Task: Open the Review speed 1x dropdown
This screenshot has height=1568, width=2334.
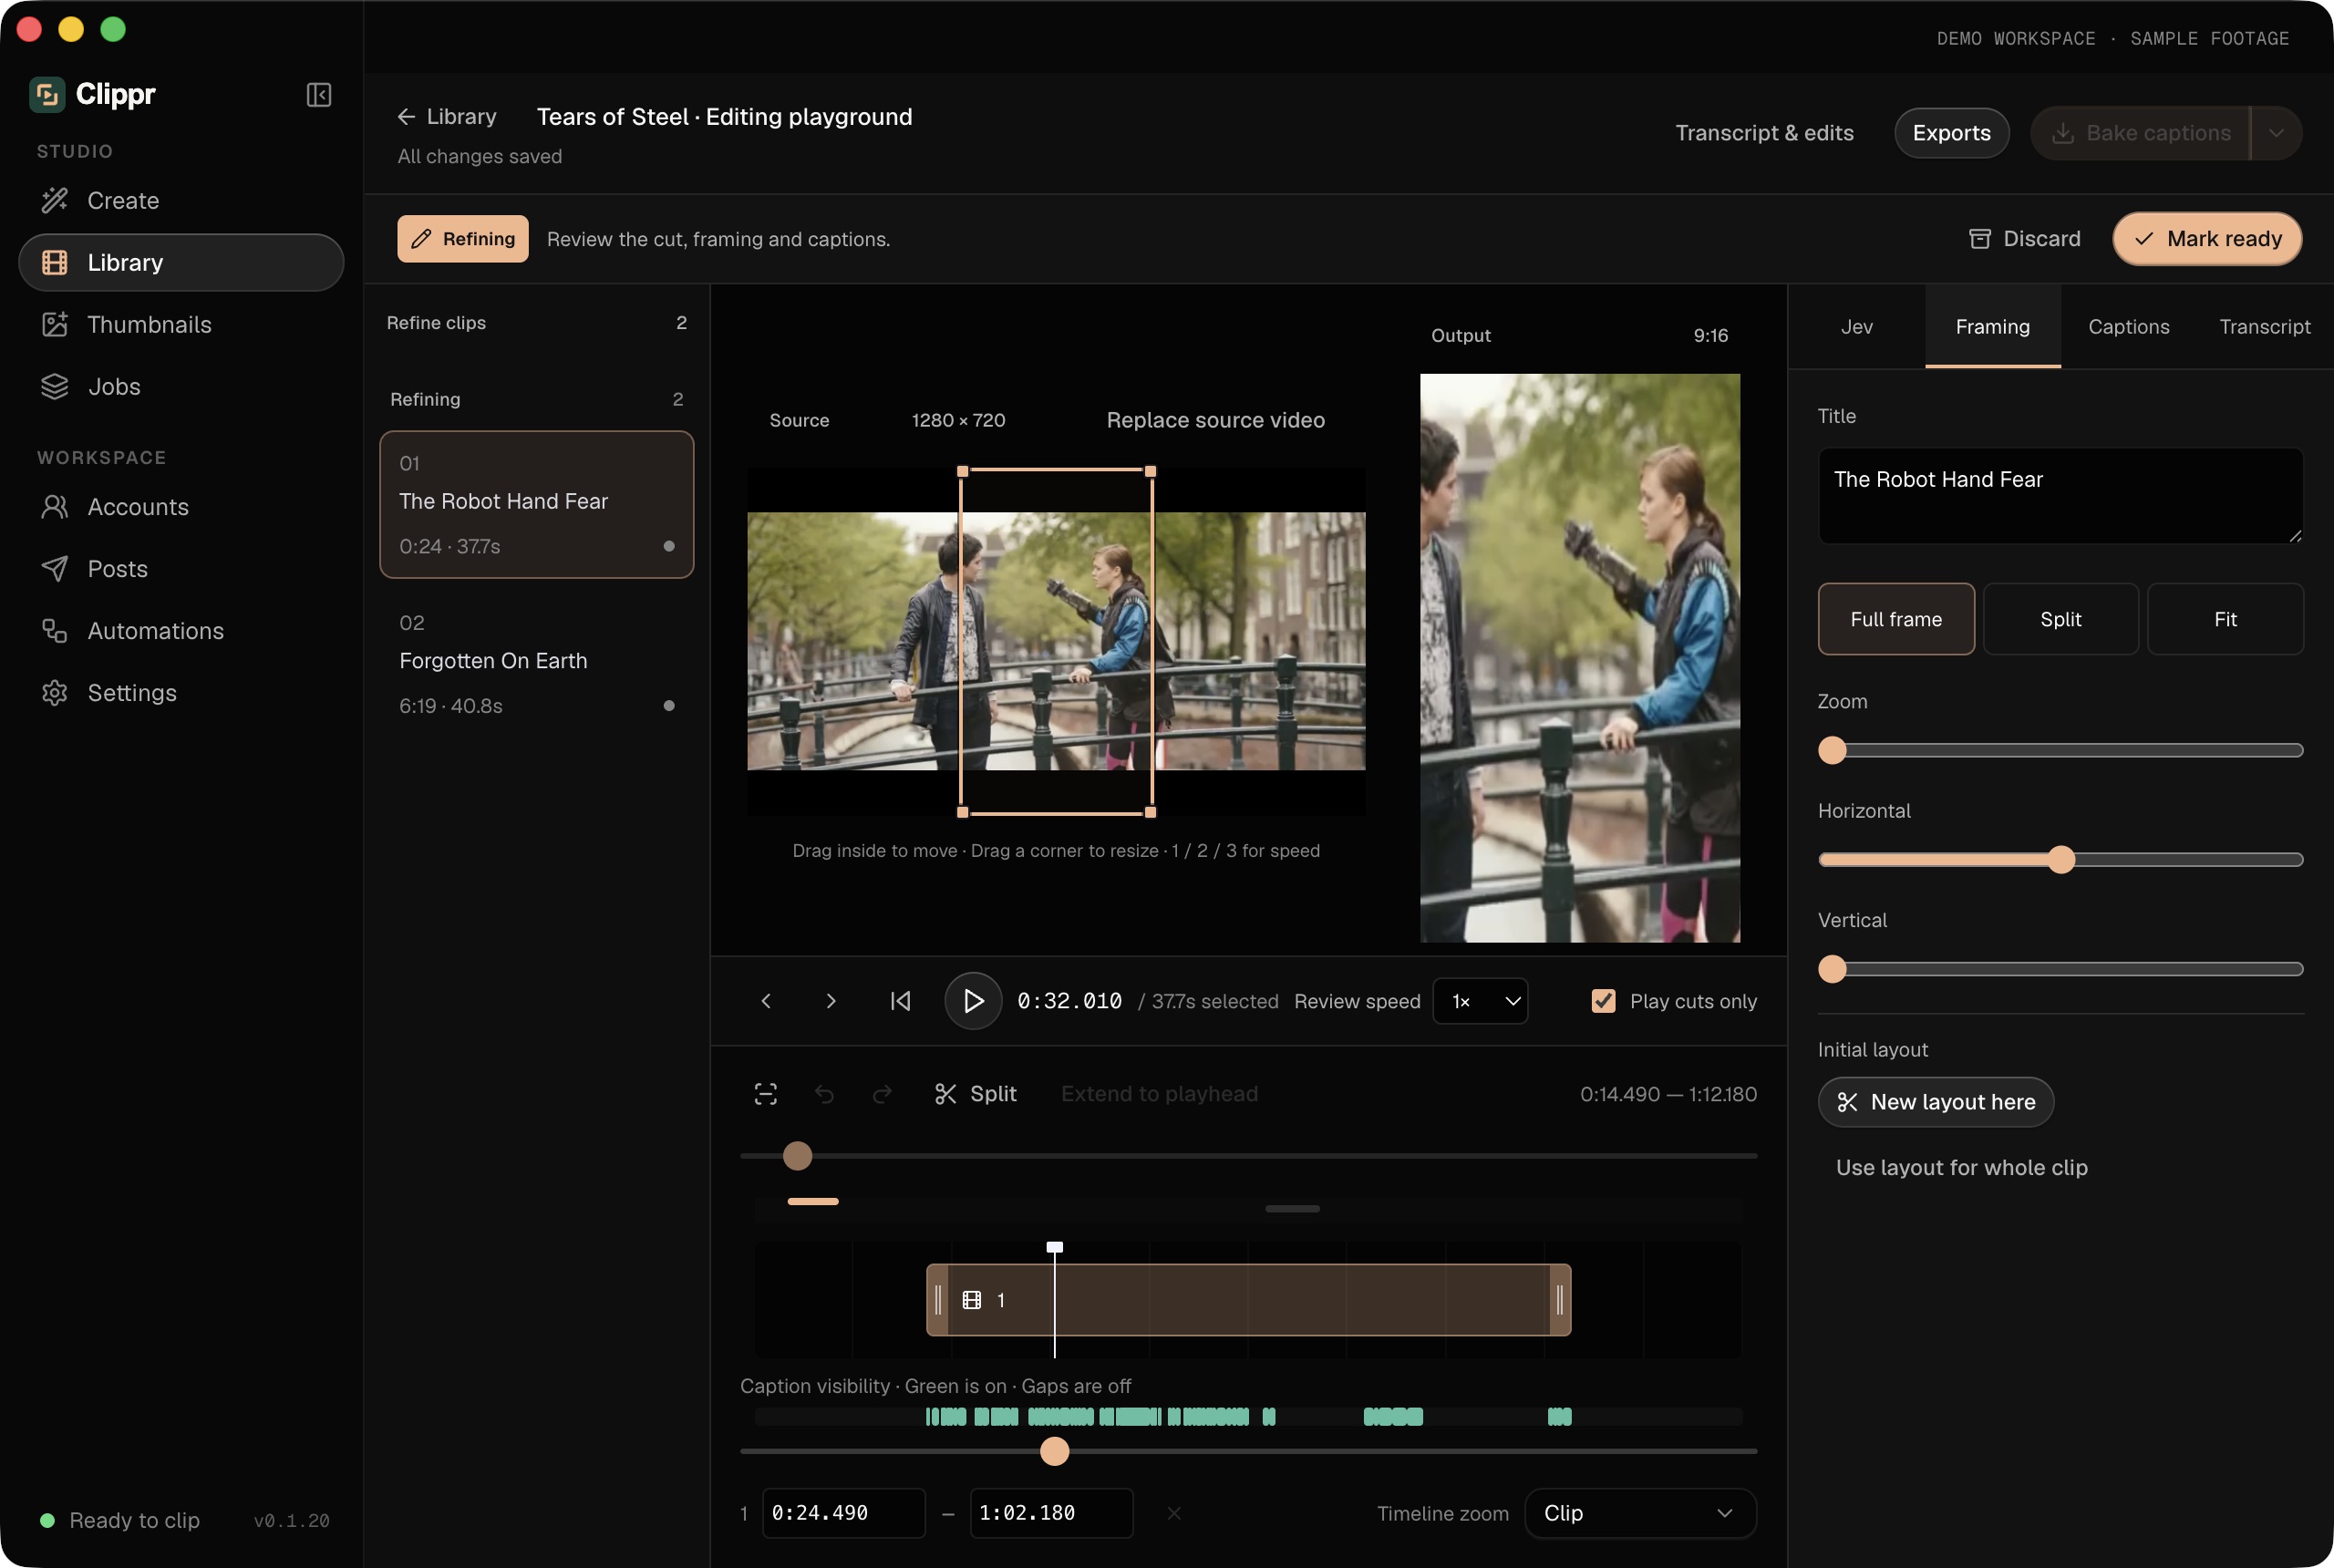Action: [x=1480, y=1001]
